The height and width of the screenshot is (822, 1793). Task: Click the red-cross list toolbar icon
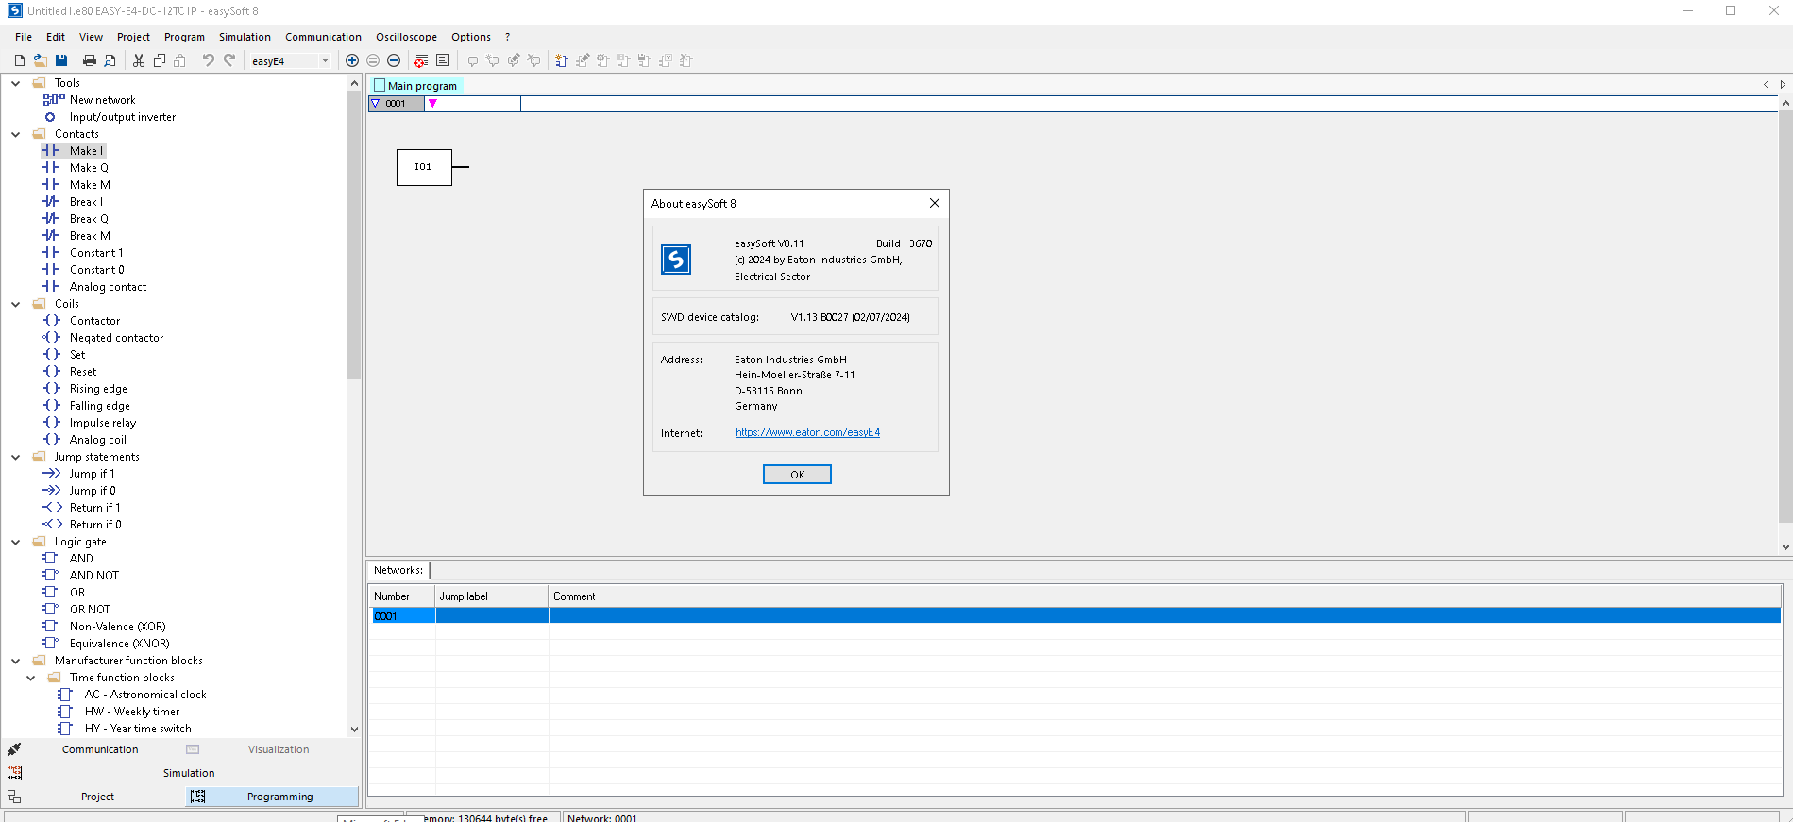point(421,60)
